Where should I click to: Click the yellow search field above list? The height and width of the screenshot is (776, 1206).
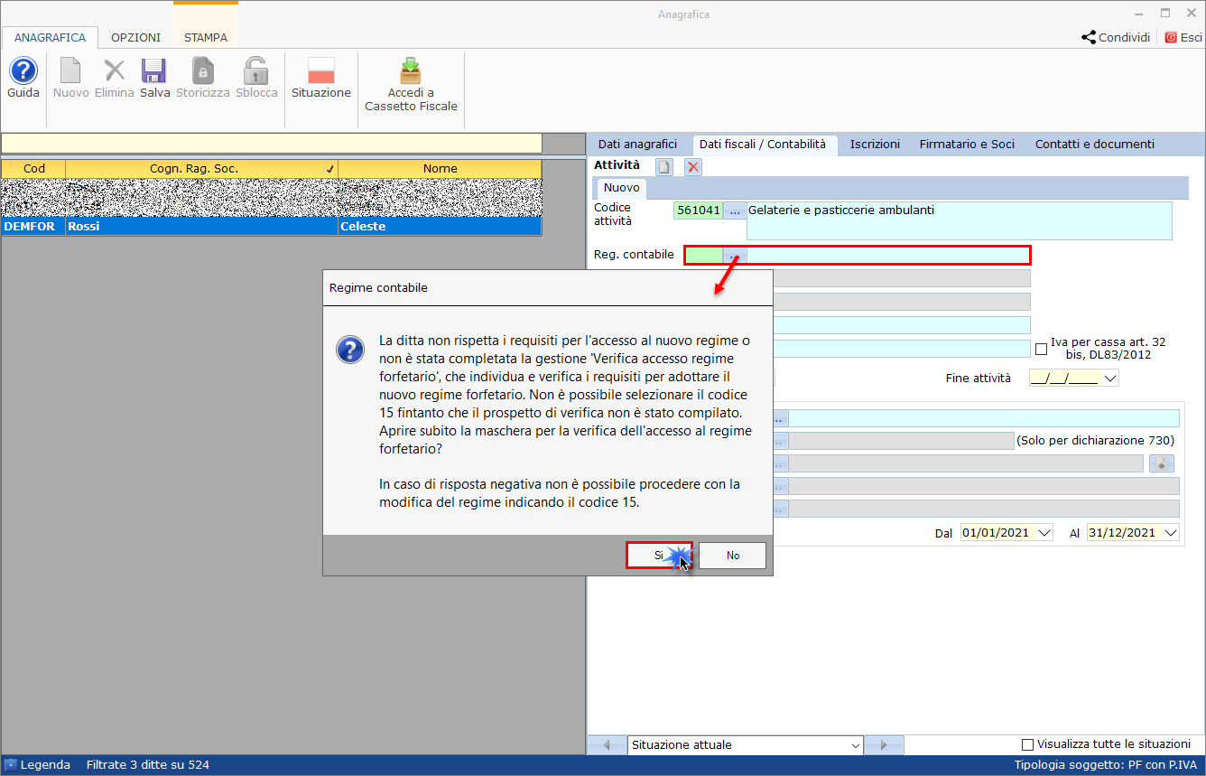(271, 144)
